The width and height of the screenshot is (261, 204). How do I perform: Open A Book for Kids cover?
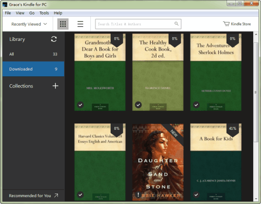pyautogui.click(x=216, y=162)
